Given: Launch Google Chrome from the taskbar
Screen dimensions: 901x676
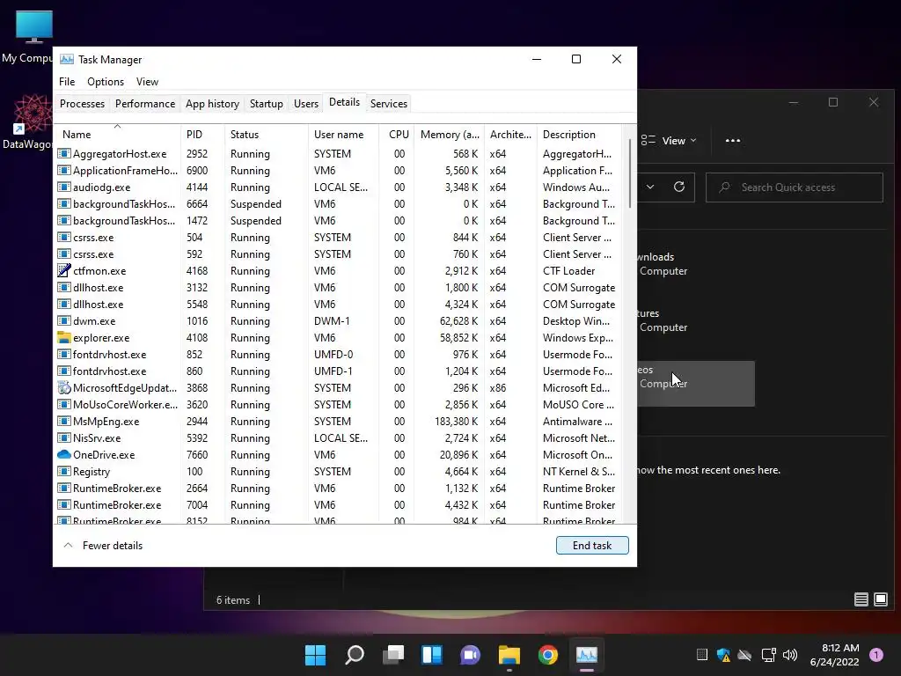Looking at the screenshot, I should (x=547, y=655).
